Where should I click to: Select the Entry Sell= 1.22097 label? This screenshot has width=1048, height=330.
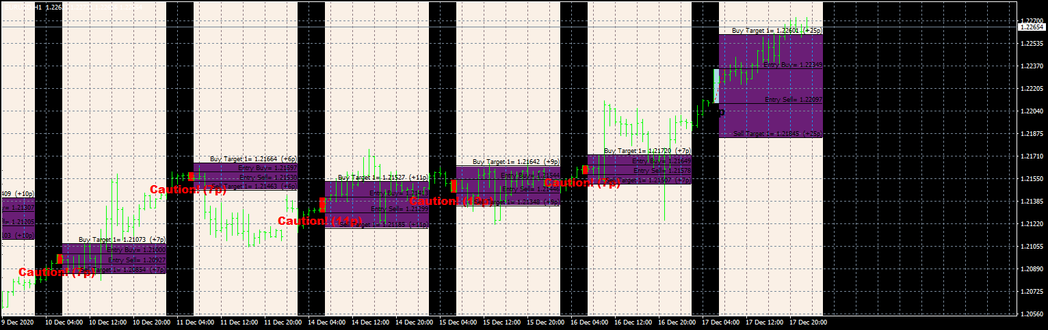point(794,100)
